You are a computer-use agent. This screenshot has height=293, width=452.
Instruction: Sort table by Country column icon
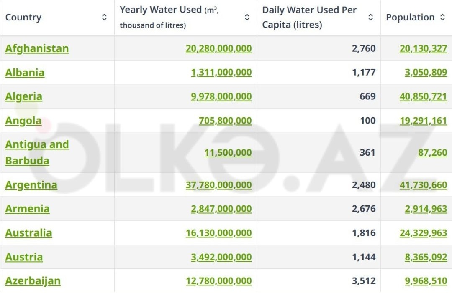[x=104, y=17]
